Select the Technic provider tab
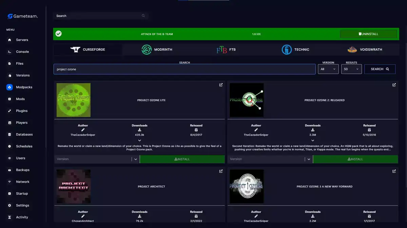 (295, 50)
